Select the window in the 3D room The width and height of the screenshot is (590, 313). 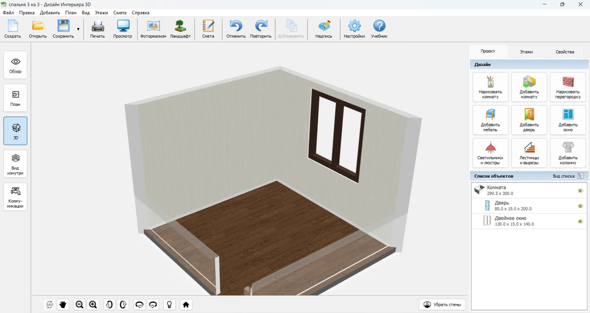pyautogui.click(x=337, y=135)
